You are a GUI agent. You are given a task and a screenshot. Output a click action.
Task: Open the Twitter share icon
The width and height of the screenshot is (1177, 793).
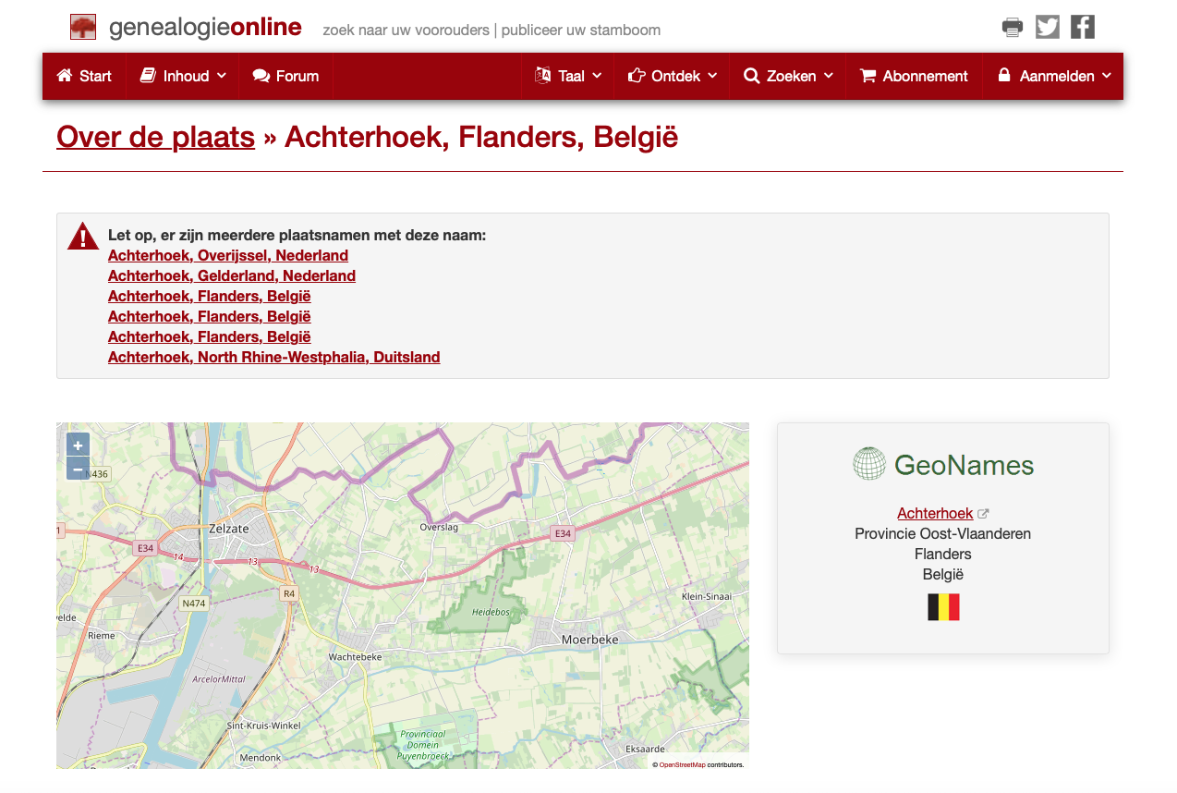(x=1047, y=27)
